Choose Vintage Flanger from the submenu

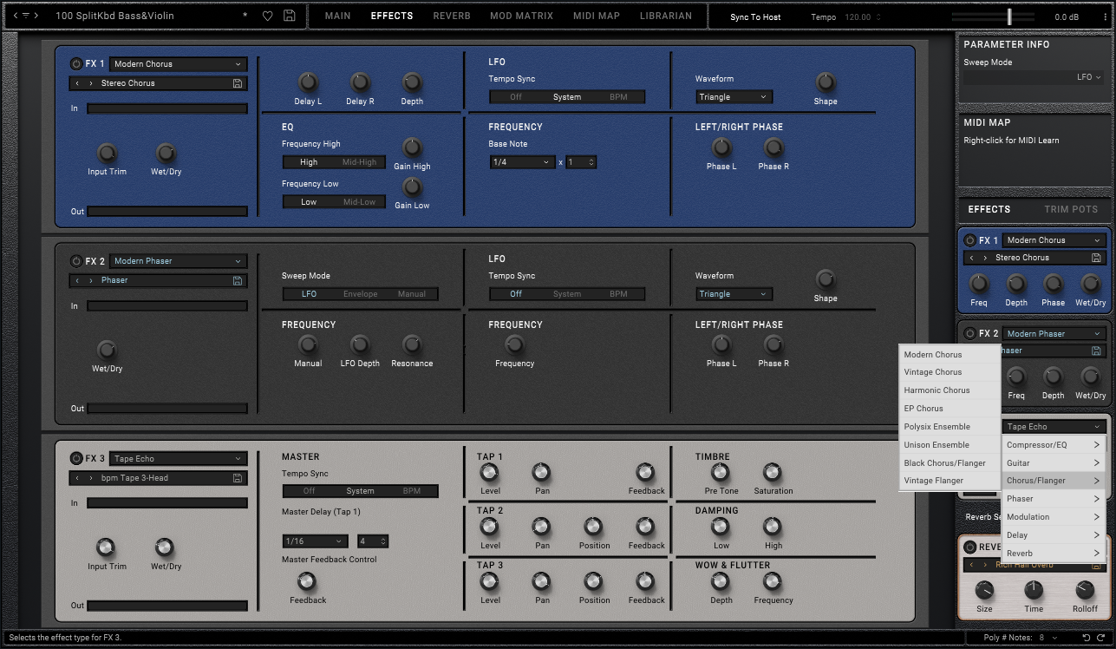coord(934,481)
